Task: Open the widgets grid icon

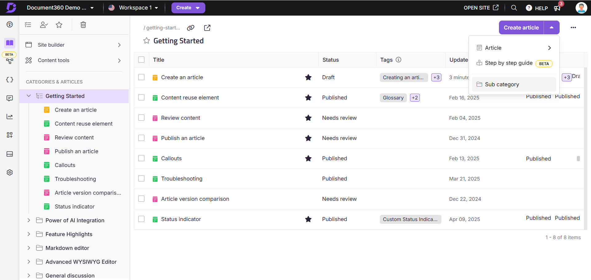Action: coord(10,135)
